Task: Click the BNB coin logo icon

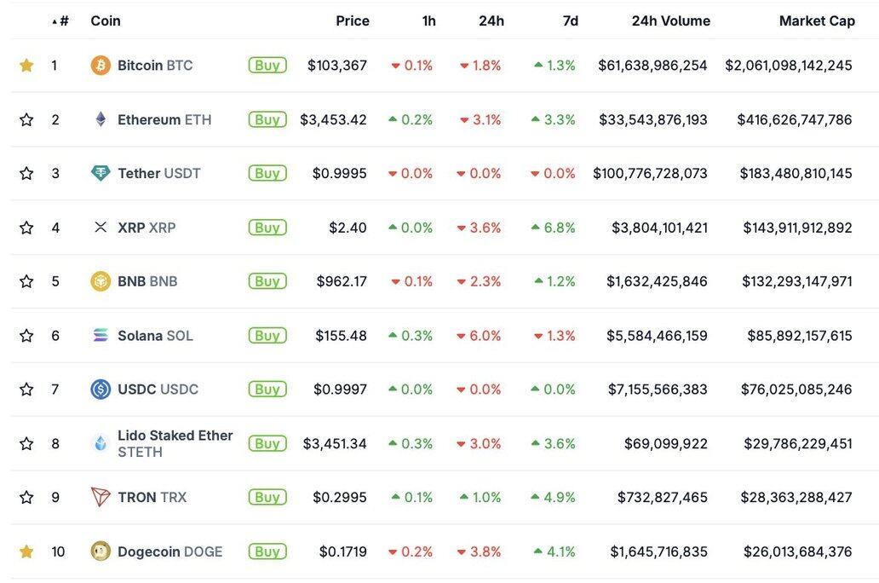Action: tap(101, 281)
